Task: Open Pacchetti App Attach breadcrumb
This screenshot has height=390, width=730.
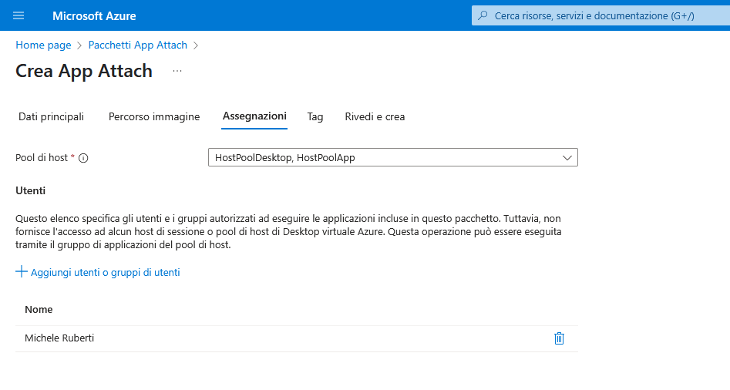Action: point(138,45)
